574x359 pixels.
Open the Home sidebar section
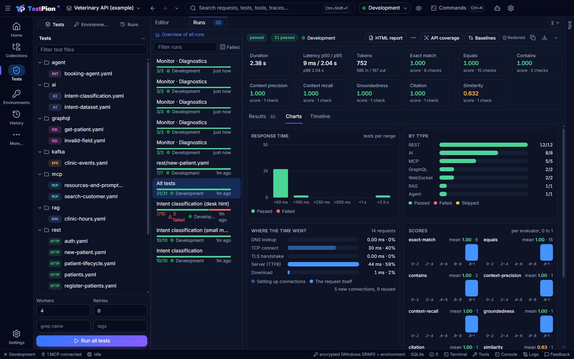16,30
